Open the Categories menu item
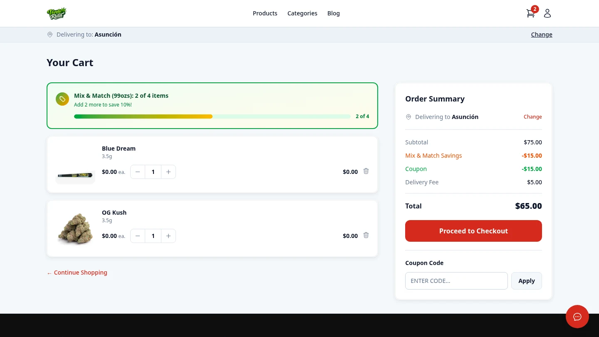The height and width of the screenshot is (337, 599). [302, 13]
